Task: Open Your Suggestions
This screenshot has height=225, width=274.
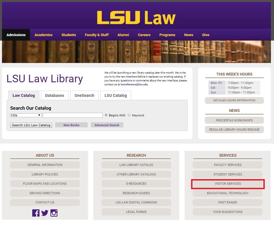Action: tap(228, 212)
